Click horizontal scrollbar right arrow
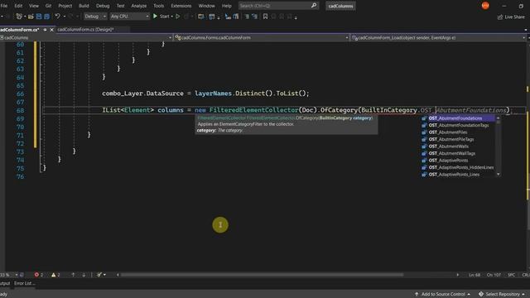 pyautogui.click(x=458, y=275)
